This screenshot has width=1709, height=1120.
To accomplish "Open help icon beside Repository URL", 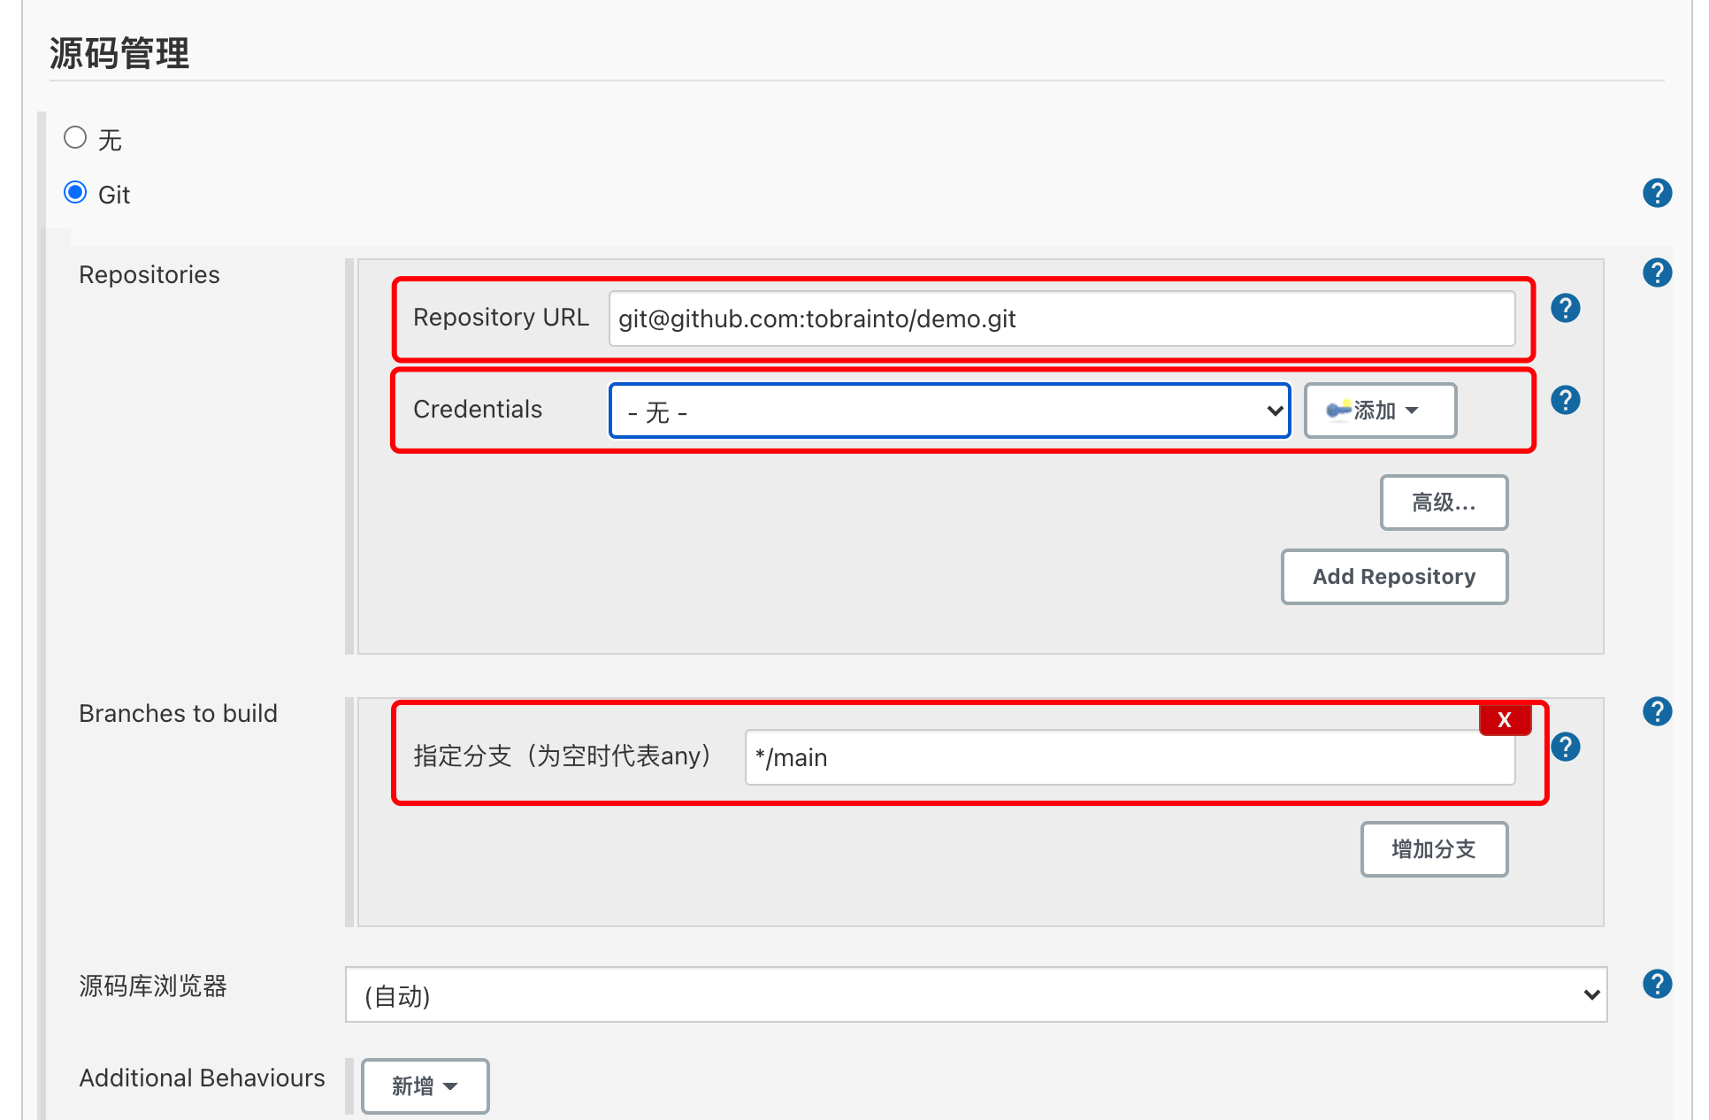I will click(1565, 308).
